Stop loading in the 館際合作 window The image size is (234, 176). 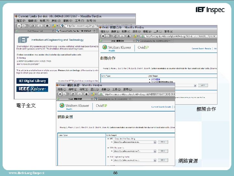(122, 36)
